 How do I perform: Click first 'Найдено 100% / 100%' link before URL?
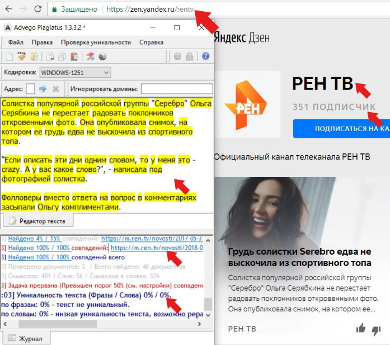tap(39, 248)
